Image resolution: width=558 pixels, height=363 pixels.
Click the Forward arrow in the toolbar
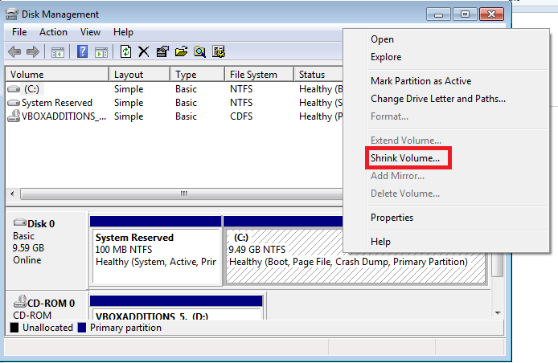tap(33, 52)
